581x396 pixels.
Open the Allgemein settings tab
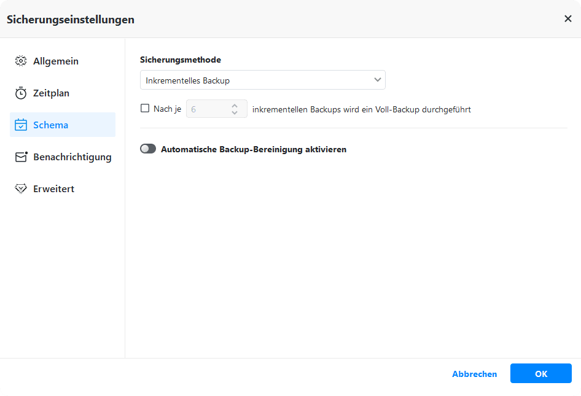(x=56, y=61)
